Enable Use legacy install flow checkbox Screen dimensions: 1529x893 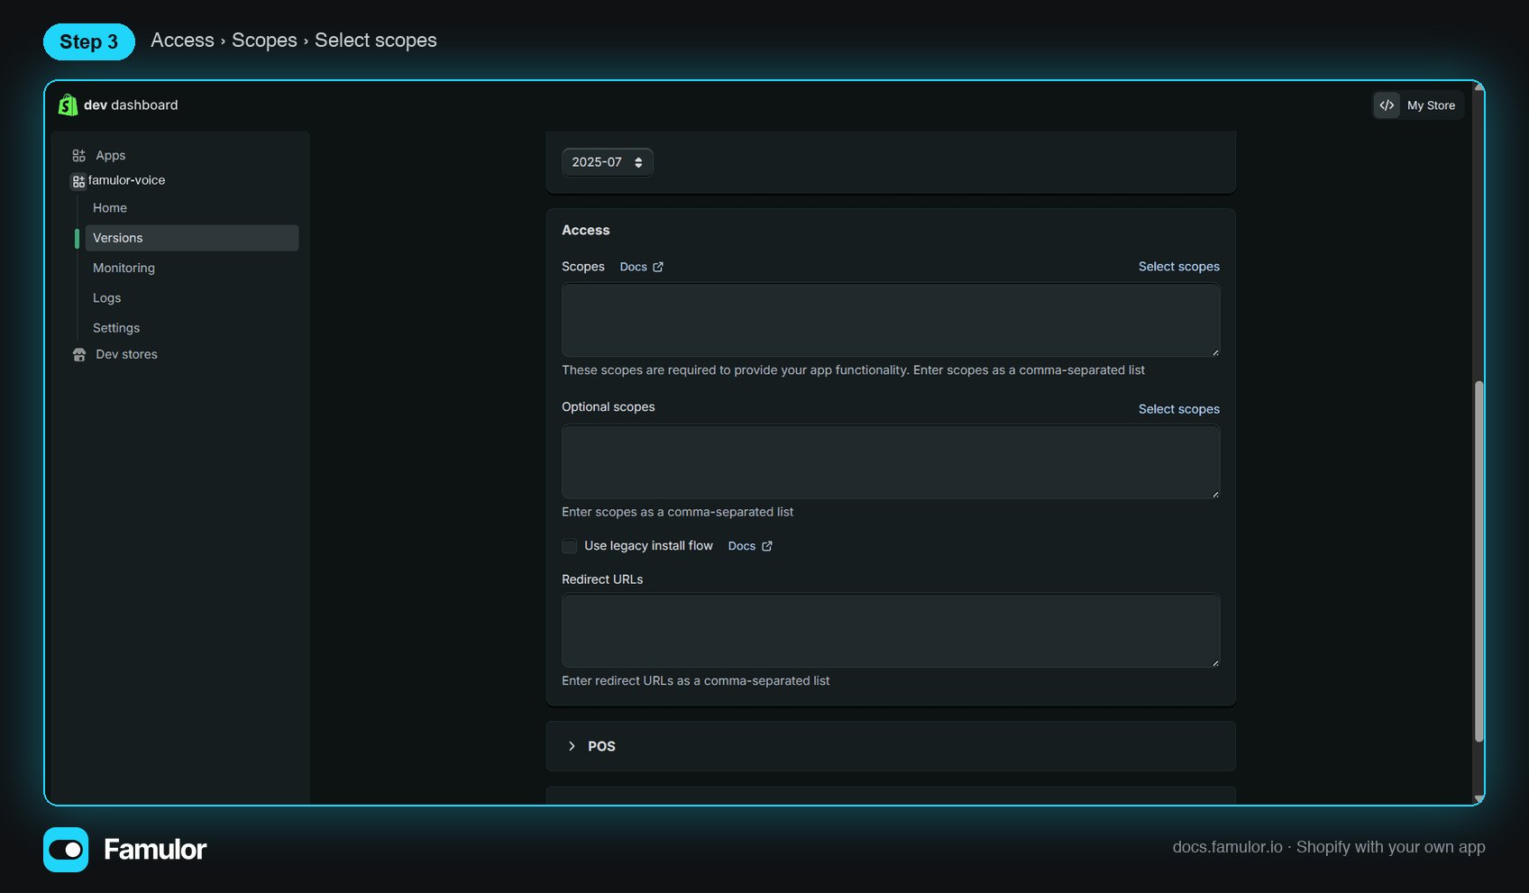[x=569, y=546]
